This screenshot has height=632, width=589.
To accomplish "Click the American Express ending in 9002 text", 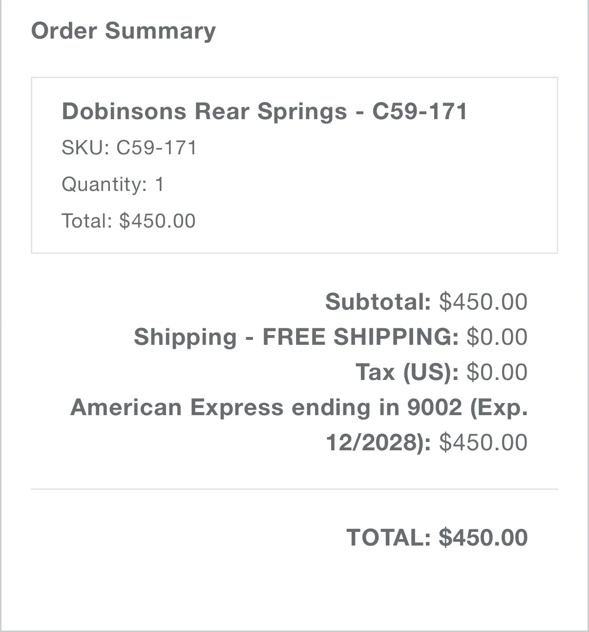I will (266, 407).
